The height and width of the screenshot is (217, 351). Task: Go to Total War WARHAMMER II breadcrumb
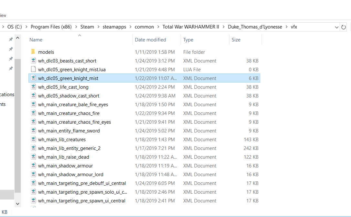click(x=191, y=27)
